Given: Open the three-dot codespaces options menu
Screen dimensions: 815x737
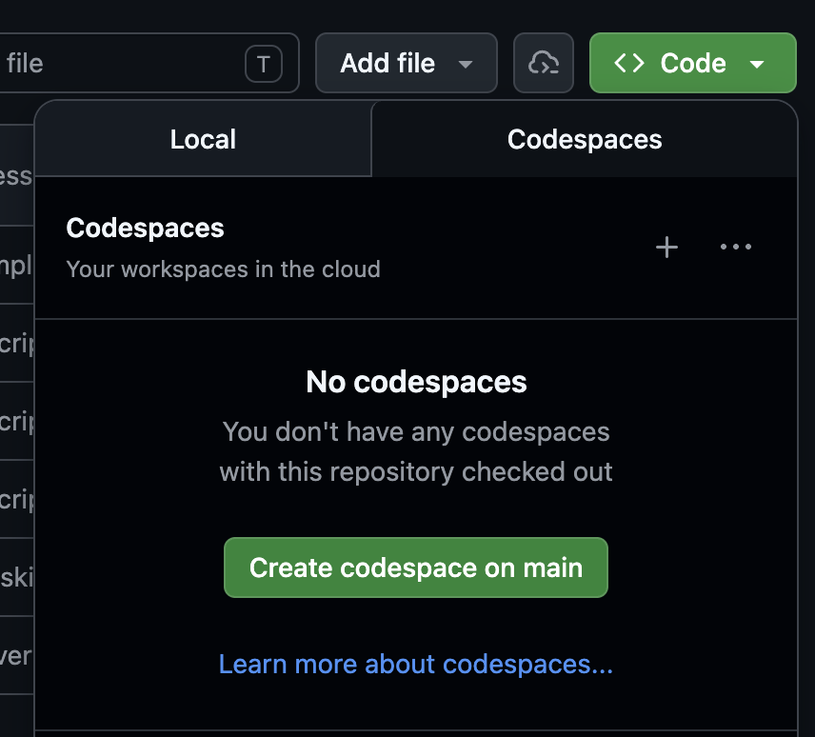Looking at the screenshot, I should pos(735,247).
